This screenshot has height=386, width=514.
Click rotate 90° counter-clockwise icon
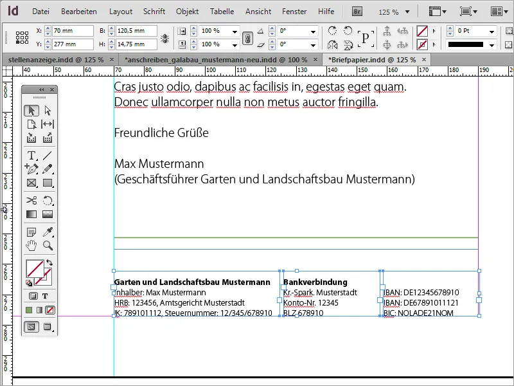coord(348,31)
